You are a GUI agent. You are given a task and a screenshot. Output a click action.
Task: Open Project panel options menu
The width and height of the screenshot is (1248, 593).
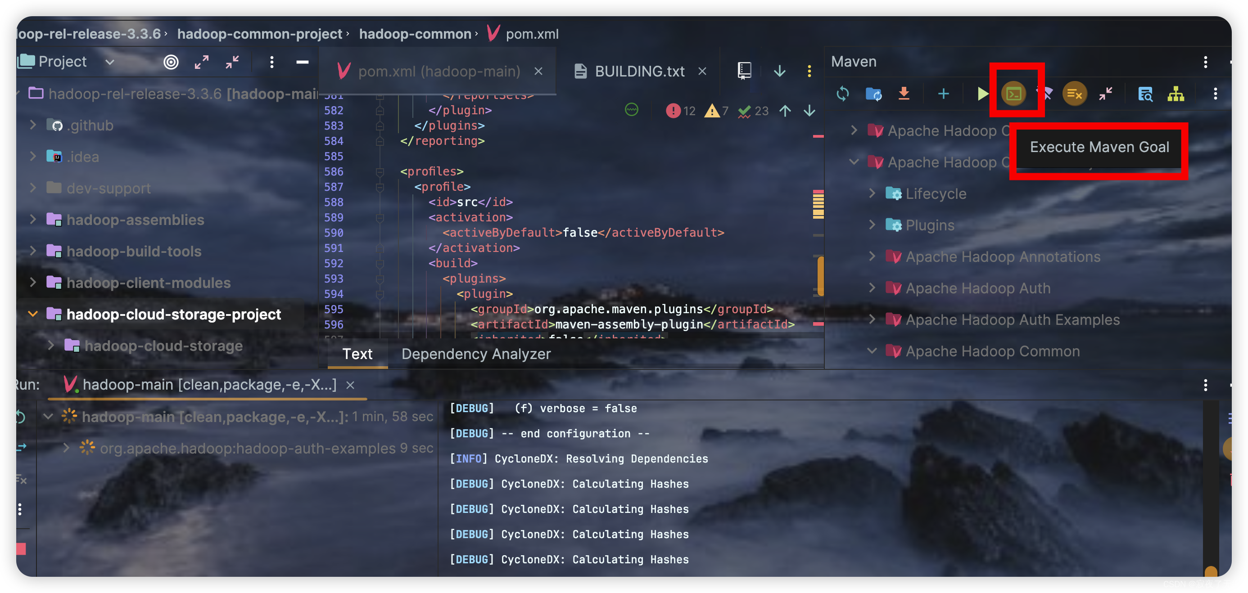point(272,62)
